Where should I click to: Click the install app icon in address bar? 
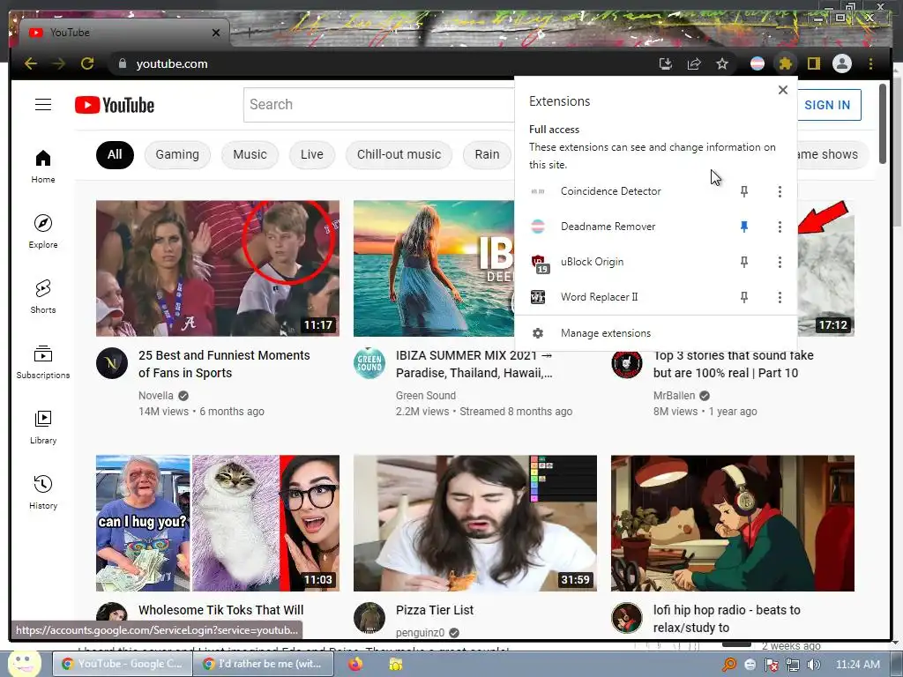666,63
